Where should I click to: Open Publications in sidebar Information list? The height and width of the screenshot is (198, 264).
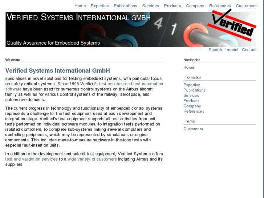[195, 90]
